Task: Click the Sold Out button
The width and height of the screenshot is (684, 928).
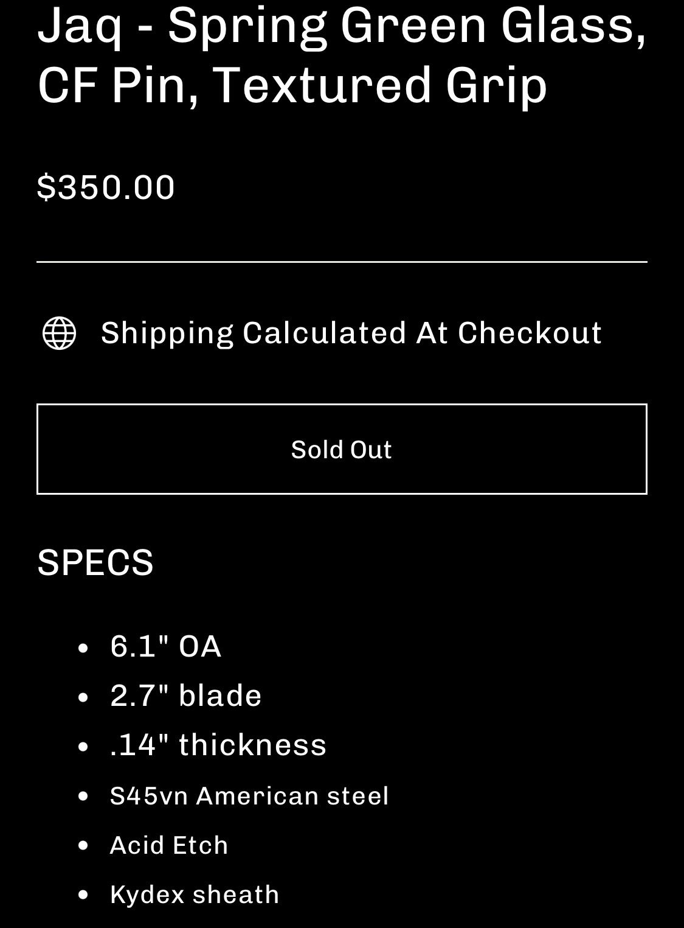Action: [x=342, y=449]
